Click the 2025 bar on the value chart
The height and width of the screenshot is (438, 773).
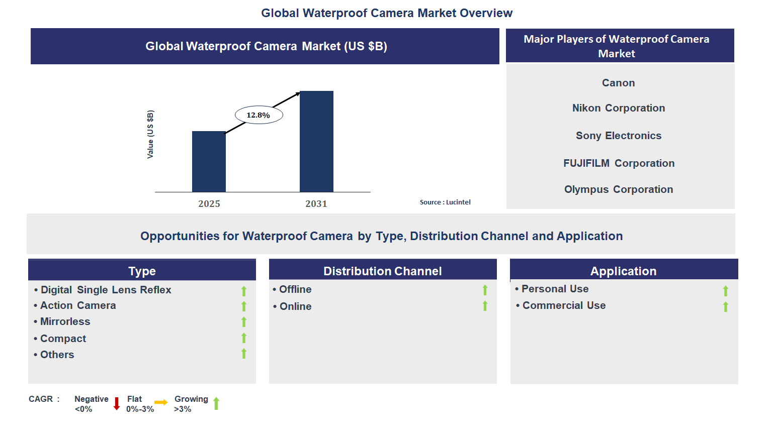[x=209, y=161]
